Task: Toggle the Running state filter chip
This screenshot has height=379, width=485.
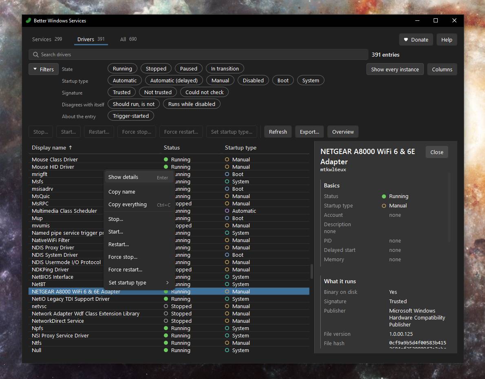Action: pos(122,69)
